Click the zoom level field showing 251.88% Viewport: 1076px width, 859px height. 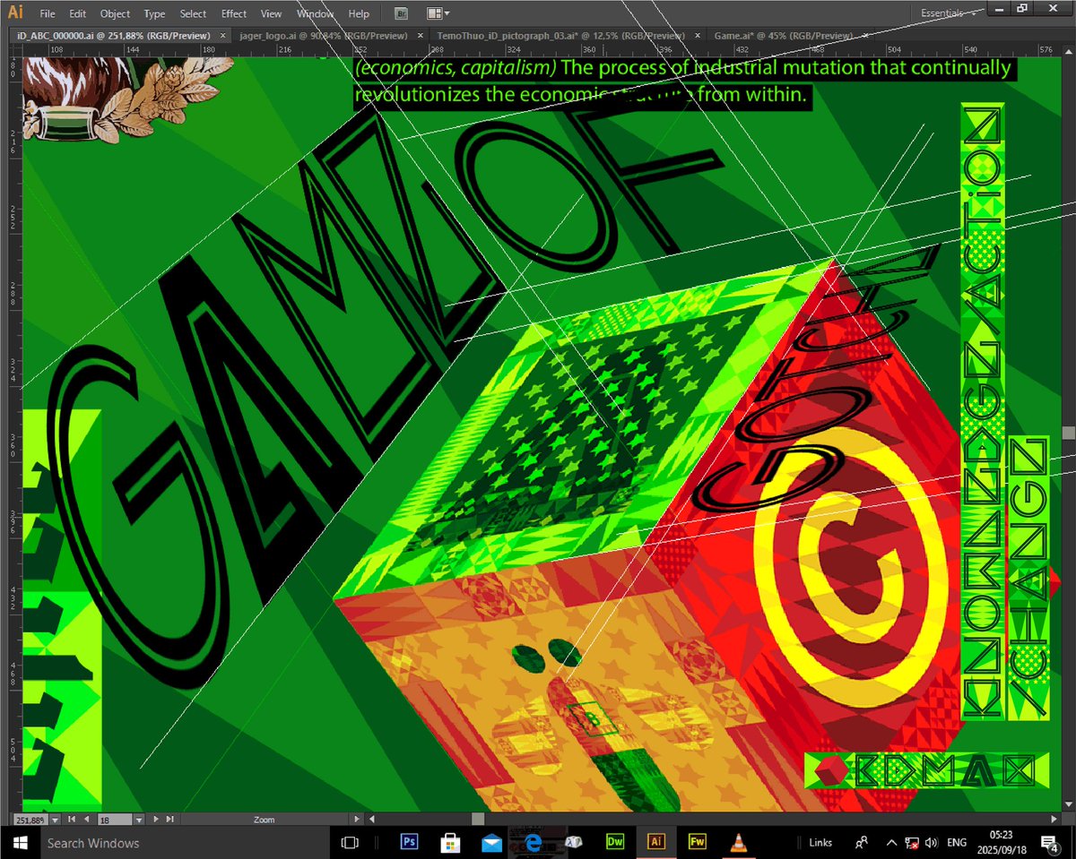coord(30,819)
